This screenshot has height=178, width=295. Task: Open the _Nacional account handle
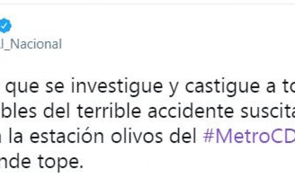pyautogui.click(x=31, y=44)
